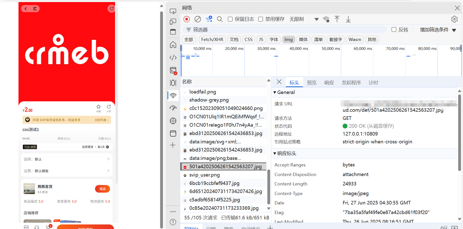Open the 无限制 throttling dropdown
Viewport: 463px width, 229px height.
tap(304, 19)
